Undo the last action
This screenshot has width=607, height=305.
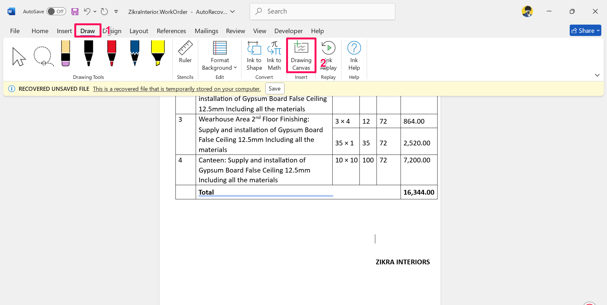[87, 12]
